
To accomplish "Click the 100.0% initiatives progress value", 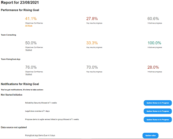I will pos(154,43).
